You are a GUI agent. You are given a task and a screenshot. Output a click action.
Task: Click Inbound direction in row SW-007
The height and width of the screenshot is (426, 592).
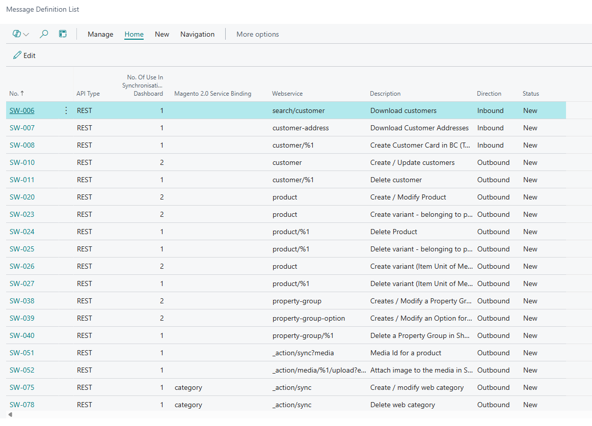tap(491, 128)
